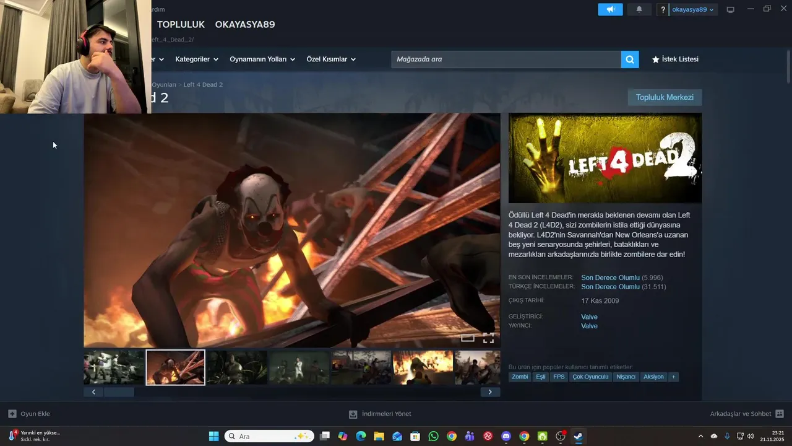The image size is (792, 446).
Task: Open İstek Listesi wishlist
Action: click(x=675, y=59)
